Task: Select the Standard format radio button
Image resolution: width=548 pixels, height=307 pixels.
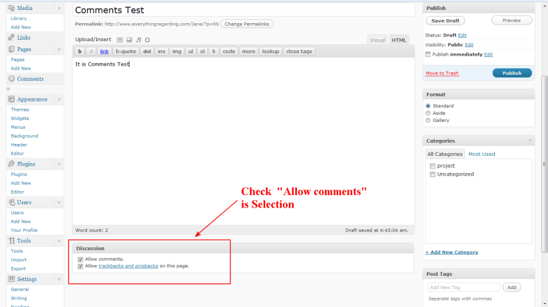Action: tap(428, 105)
